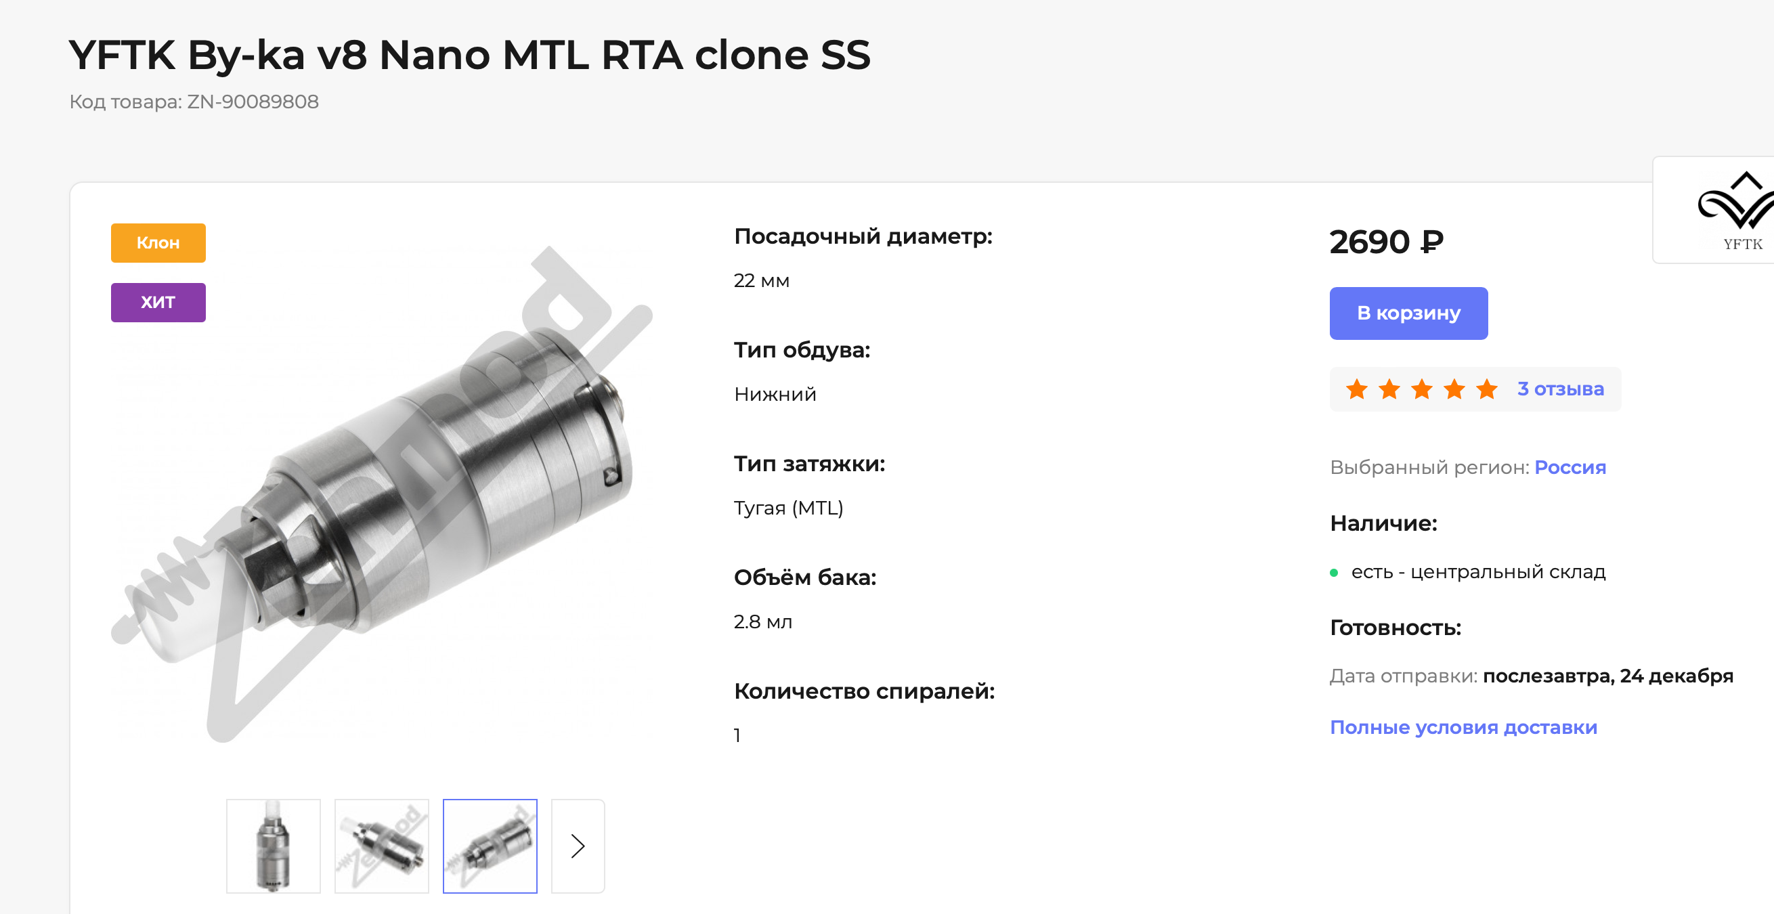Click the next thumbnail arrow chevron
1774x914 pixels.
click(578, 846)
